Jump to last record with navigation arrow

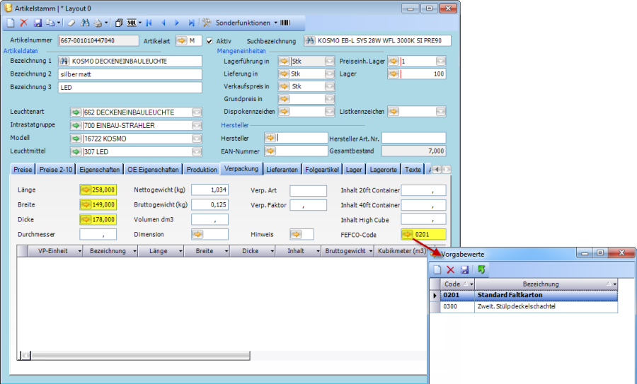click(190, 23)
